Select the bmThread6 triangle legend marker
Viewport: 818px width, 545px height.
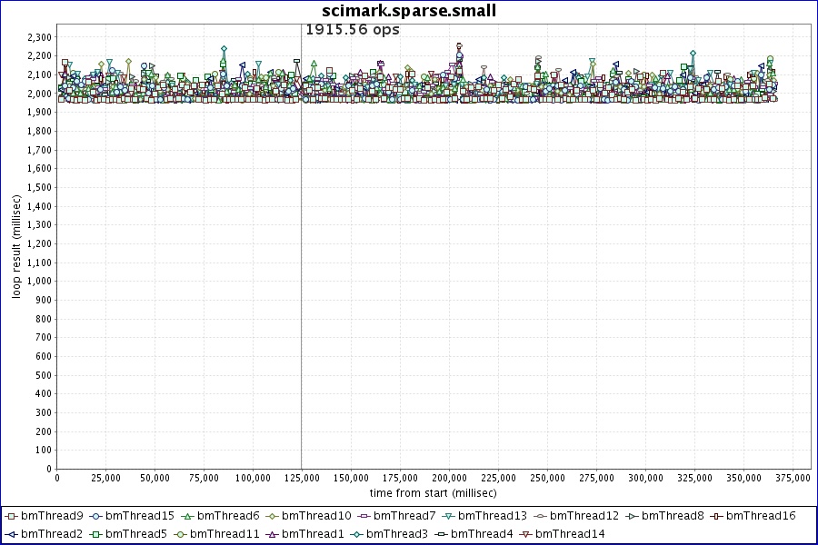coord(188,516)
